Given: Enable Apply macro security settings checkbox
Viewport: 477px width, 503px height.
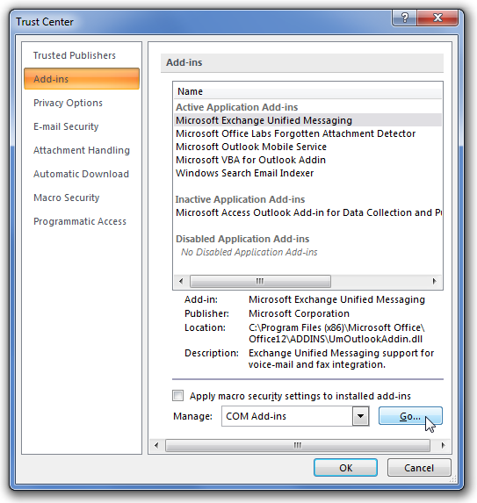Looking at the screenshot, I should coord(178,396).
